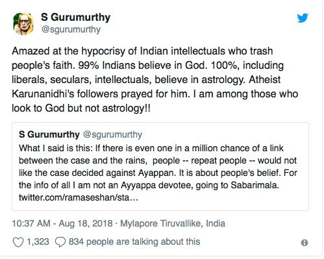
Task: Open the Mylapore Tiruvallike, India location
Action: coord(173,223)
